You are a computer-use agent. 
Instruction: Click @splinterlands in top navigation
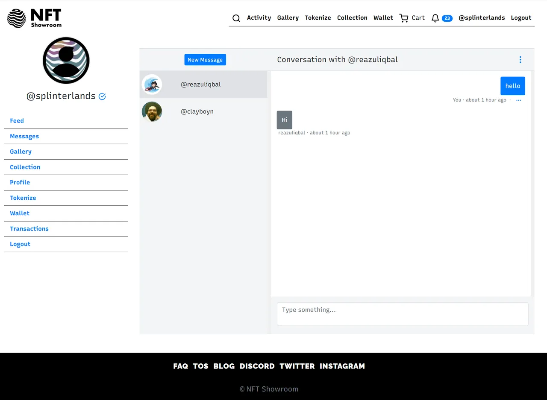coord(482,18)
